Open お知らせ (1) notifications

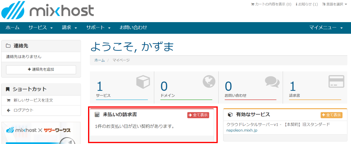[x=307, y=4]
